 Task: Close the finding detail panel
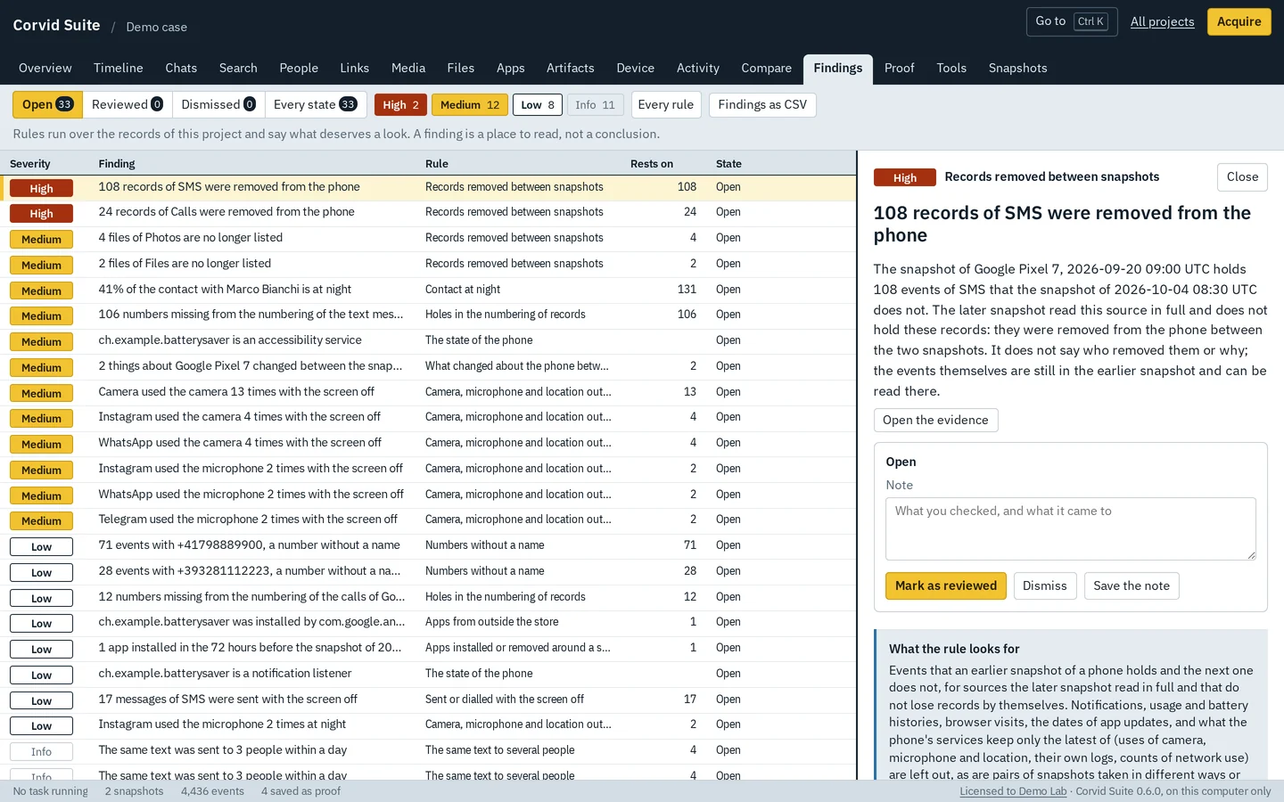[x=1242, y=176]
